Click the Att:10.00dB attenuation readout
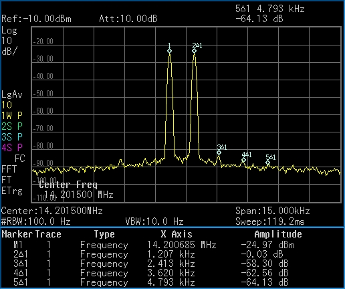 click(128, 19)
